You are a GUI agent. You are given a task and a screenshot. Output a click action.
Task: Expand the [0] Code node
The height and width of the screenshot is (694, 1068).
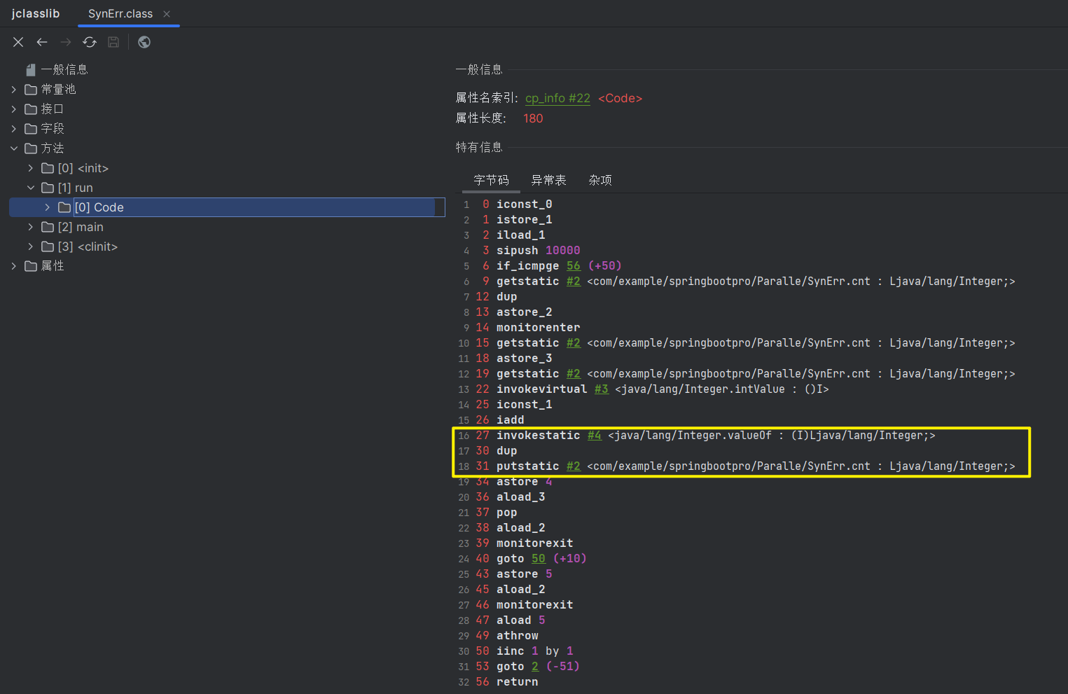(x=48, y=207)
